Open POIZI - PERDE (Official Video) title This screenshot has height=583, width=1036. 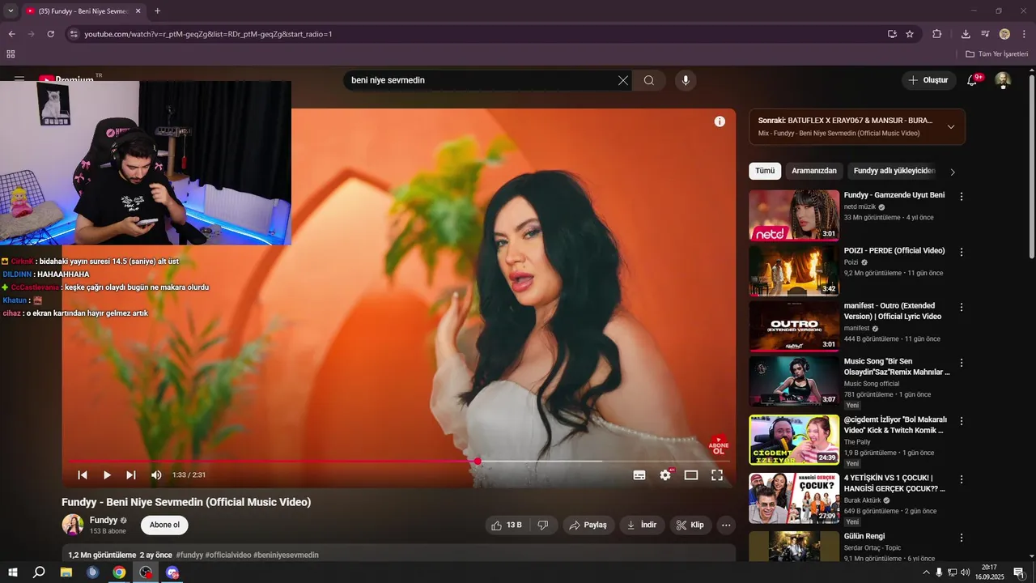[894, 251]
